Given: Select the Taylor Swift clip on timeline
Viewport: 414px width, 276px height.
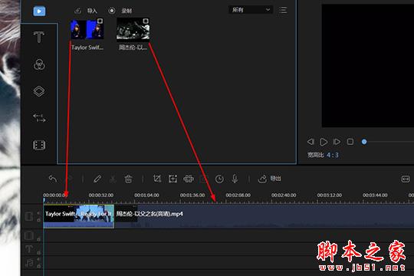Looking at the screenshot, I should [79, 216].
